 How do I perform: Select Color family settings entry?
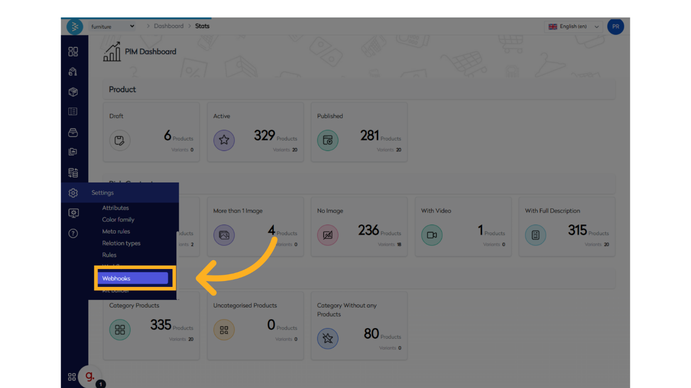point(118,219)
